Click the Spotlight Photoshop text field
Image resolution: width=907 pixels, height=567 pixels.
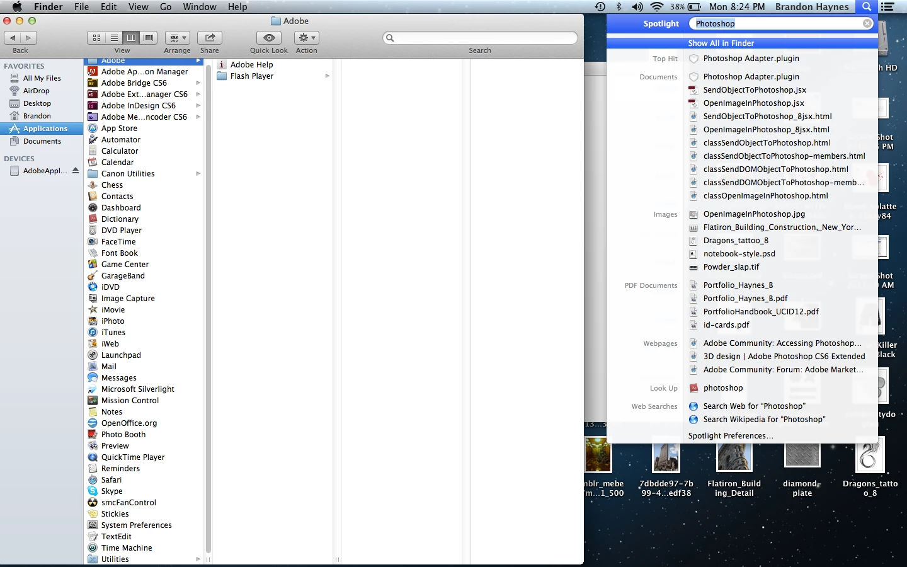coord(781,23)
